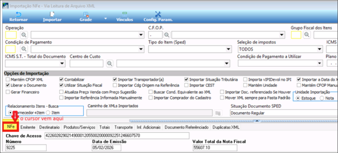Uncheck the Contabilizar checkbox
338x153 pixels.
tap(62, 80)
